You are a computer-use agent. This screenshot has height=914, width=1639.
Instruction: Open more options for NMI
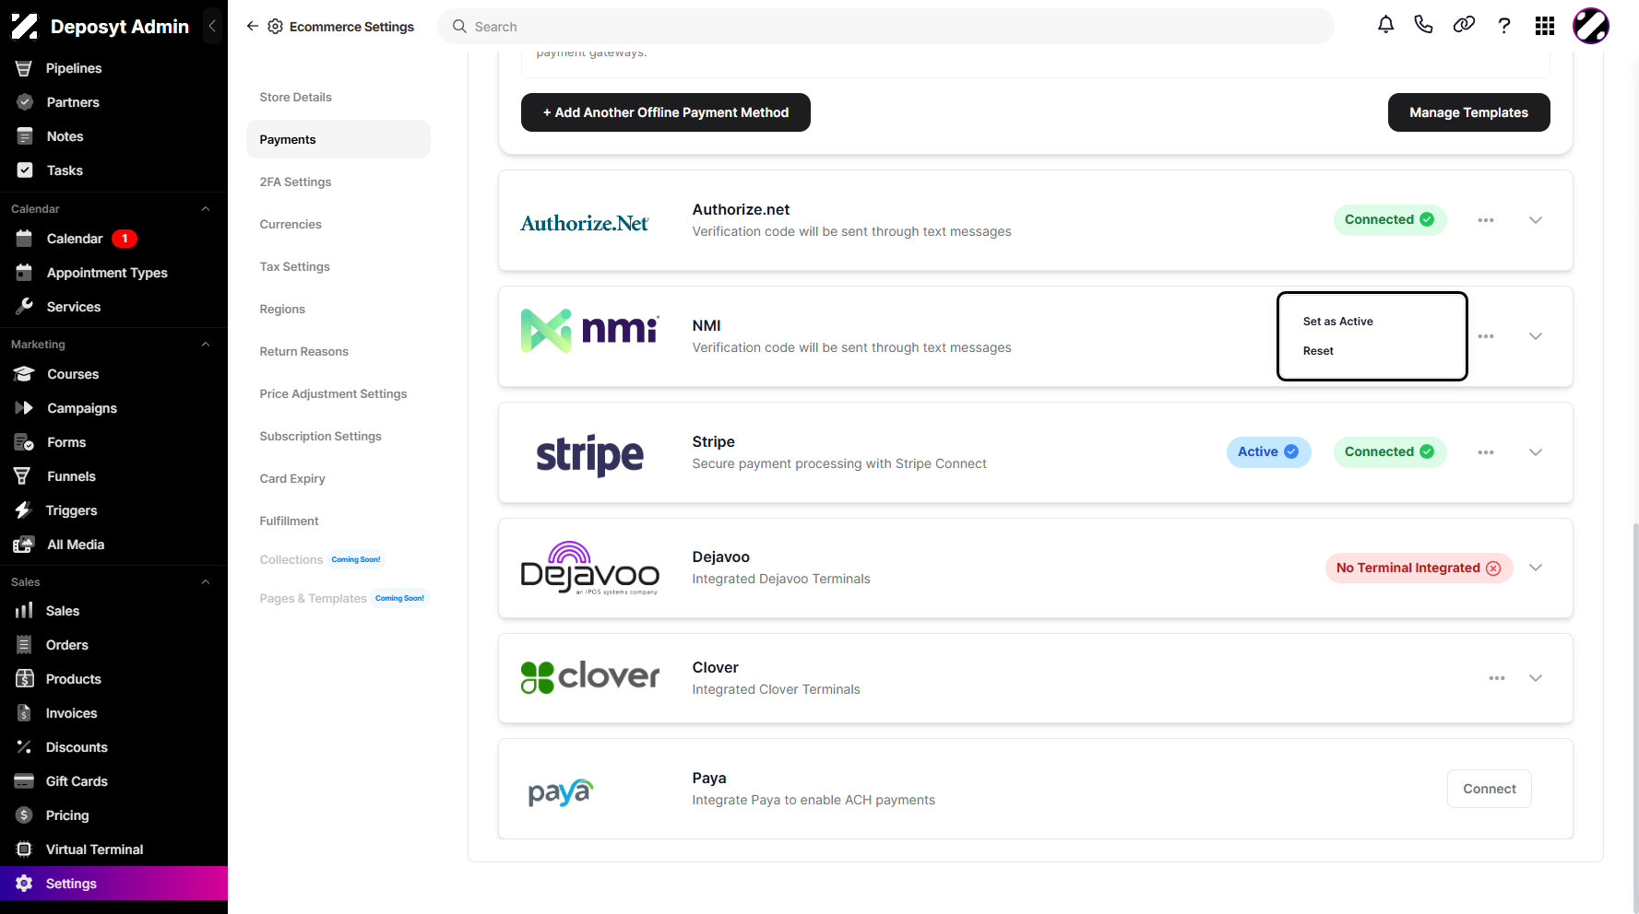[1486, 336]
